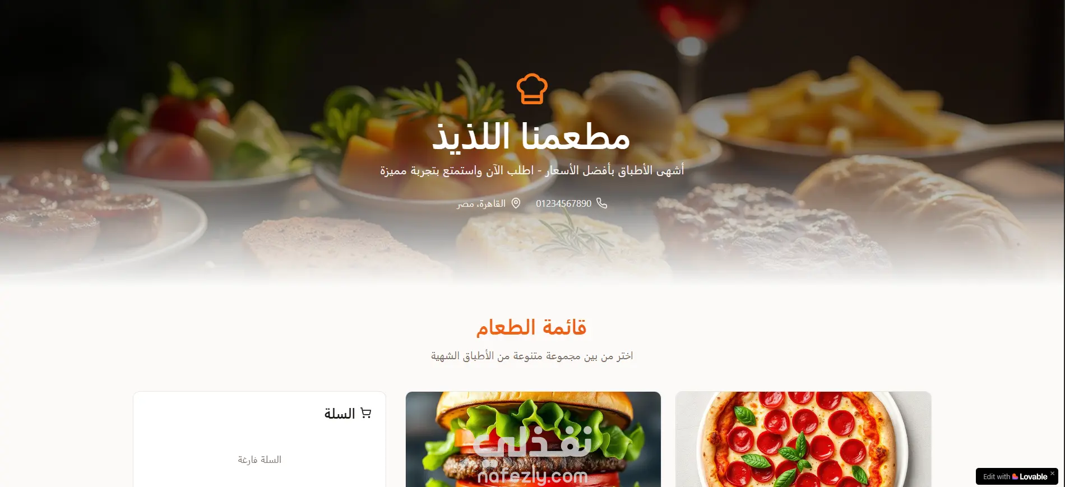Click the location pin icon
The height and width of the screenshot is (487, 1065).
(516, 203)
